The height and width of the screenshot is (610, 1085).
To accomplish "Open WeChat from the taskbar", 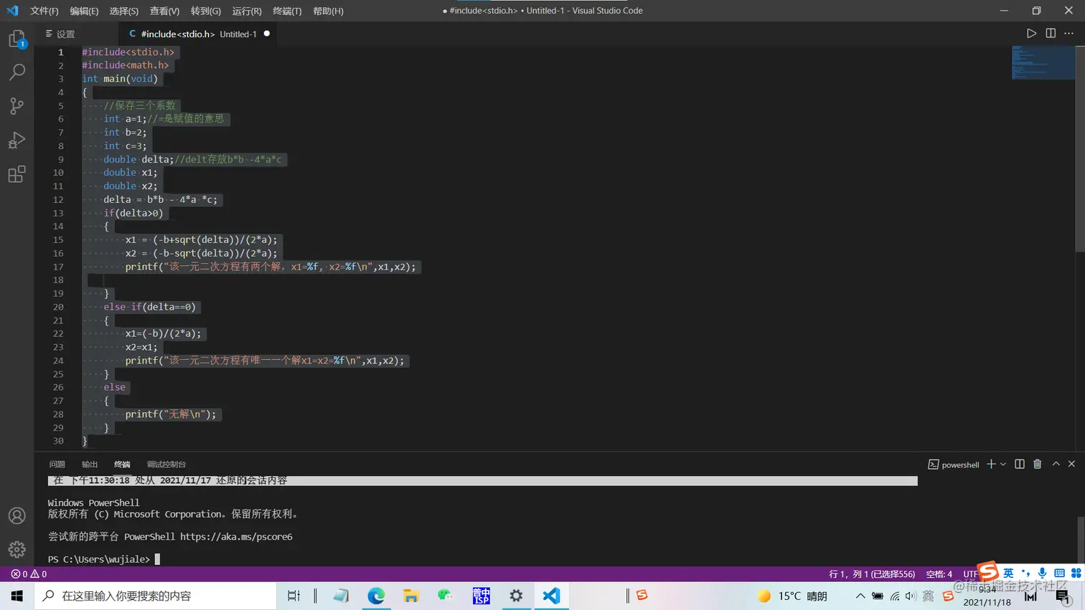I will click(x=446, y=596).
